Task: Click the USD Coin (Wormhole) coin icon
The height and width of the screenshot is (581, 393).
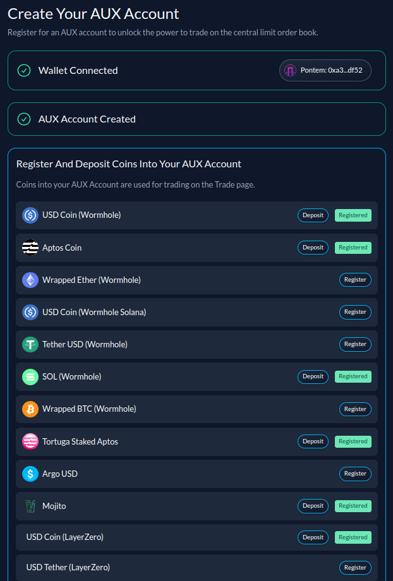Action: pos(30,215)
